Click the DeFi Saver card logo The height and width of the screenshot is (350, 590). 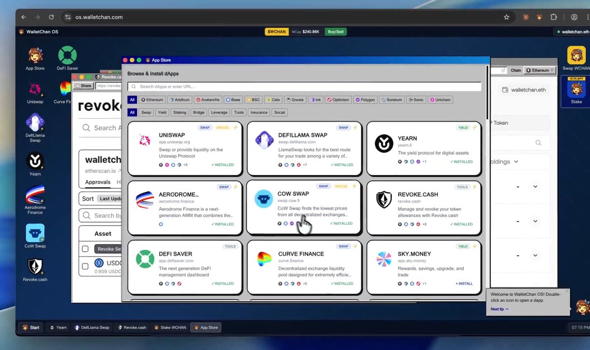(145, 259)
